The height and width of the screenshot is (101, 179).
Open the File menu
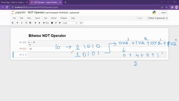coord(14,18)
